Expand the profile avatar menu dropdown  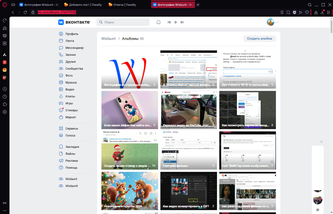pos(276,22)
